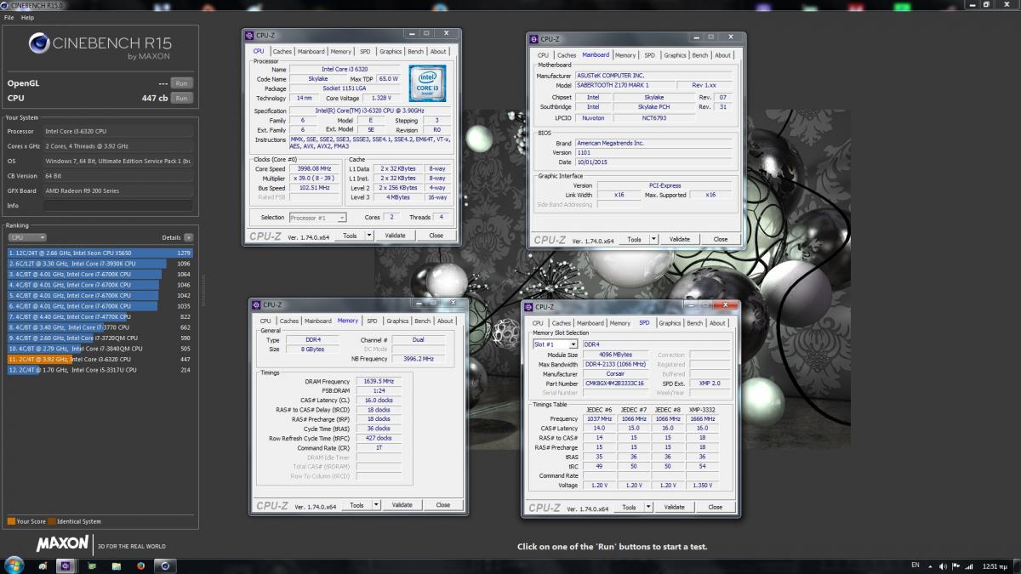Click the Identical System legend swatch
The image size is (1021, 574).
point(52,521)
